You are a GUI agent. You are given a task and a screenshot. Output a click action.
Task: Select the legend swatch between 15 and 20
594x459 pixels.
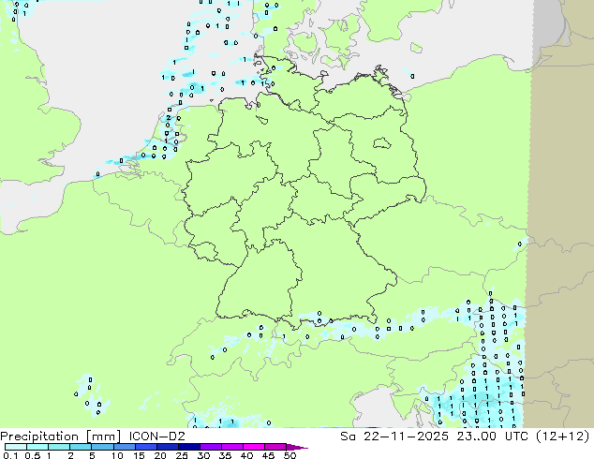(146, 447)
